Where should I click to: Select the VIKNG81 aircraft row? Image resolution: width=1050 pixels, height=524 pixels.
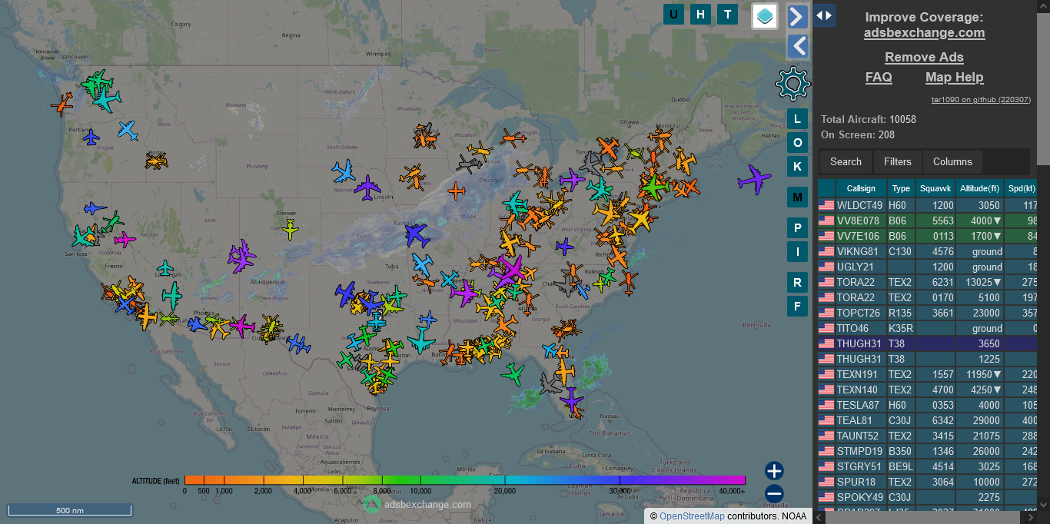[928, 251]
